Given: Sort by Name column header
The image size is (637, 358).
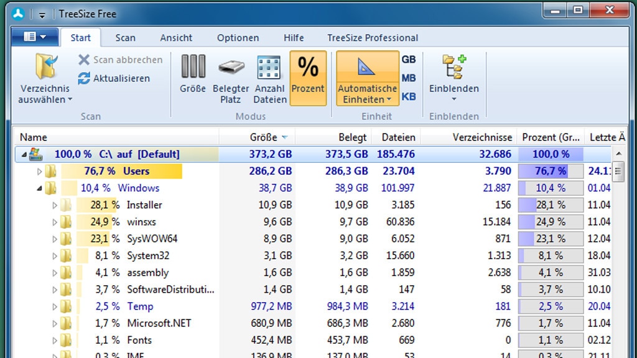Looking at the screenshot, I should click(117, 137).
